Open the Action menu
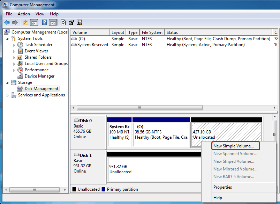This screenshot has width=280, height=204. pos(24,14)
